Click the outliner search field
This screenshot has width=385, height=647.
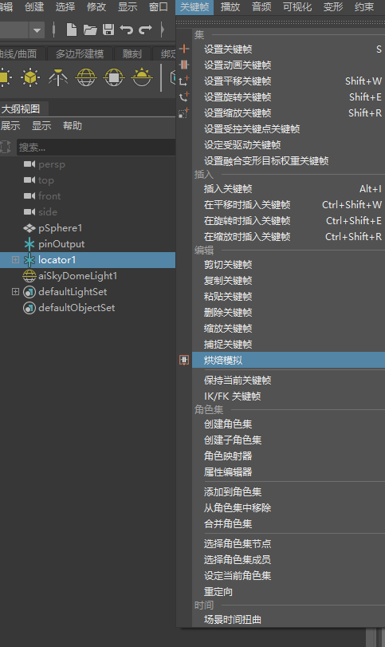coord(96,147)
